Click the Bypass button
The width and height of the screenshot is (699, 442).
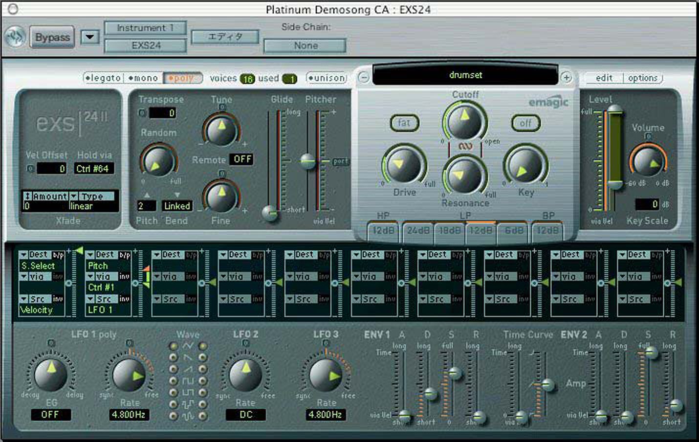pos(52,37)
